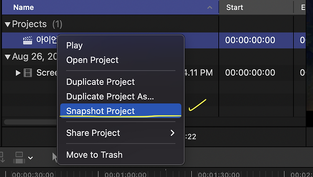Click the 00:01:00:00 mark on timeline ruler
This screenshot has height=177, width=313.
point(126,174)
